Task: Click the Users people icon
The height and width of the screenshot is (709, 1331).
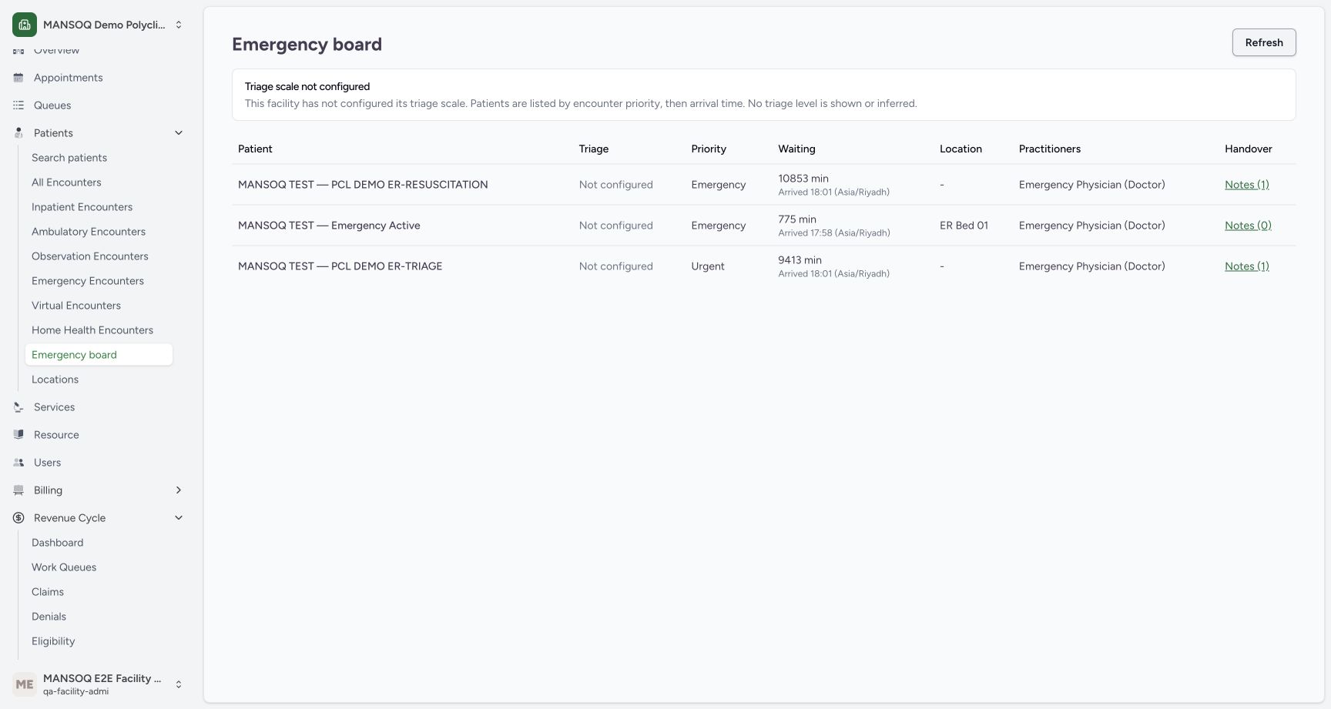Action: (18, 463)
